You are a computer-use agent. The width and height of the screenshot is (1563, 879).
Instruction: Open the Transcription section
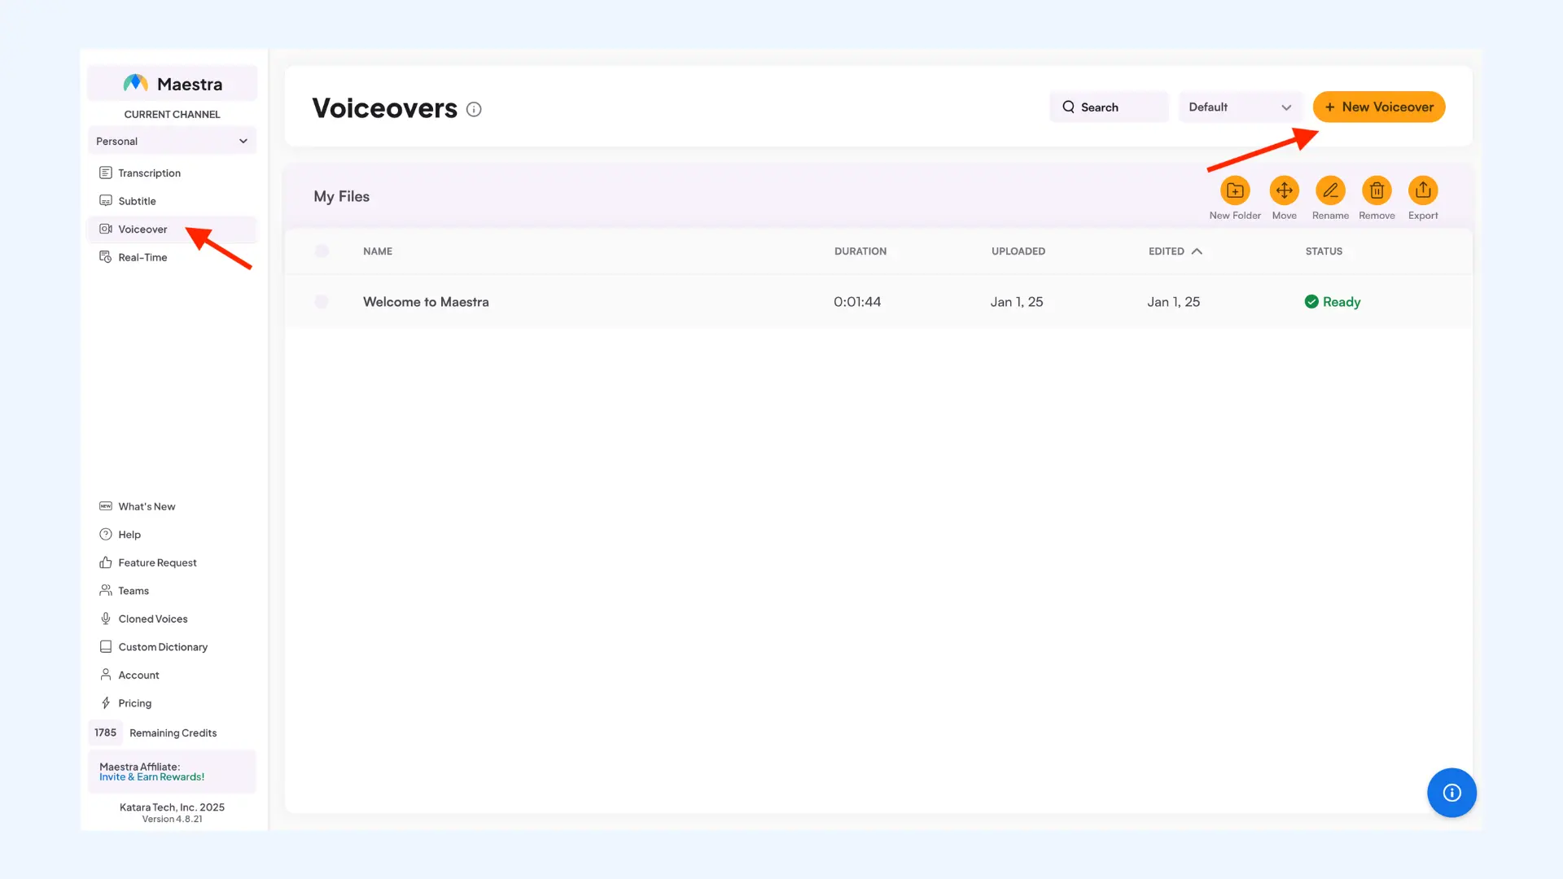click(149, 173)
